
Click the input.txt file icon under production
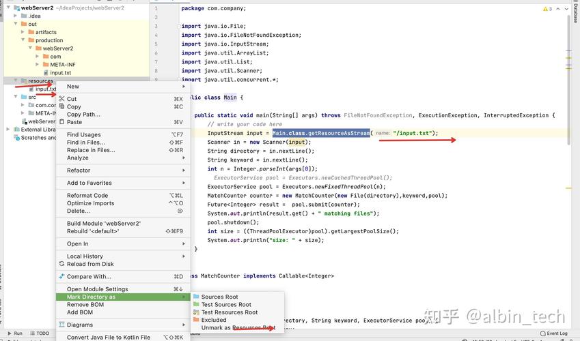click(x=46, y=73)
